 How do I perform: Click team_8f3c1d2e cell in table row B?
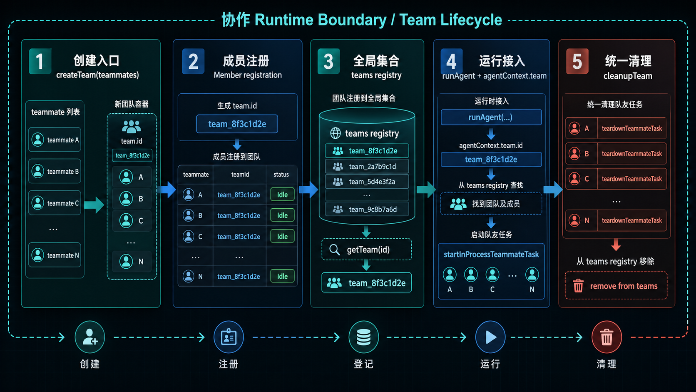(239, 215)
